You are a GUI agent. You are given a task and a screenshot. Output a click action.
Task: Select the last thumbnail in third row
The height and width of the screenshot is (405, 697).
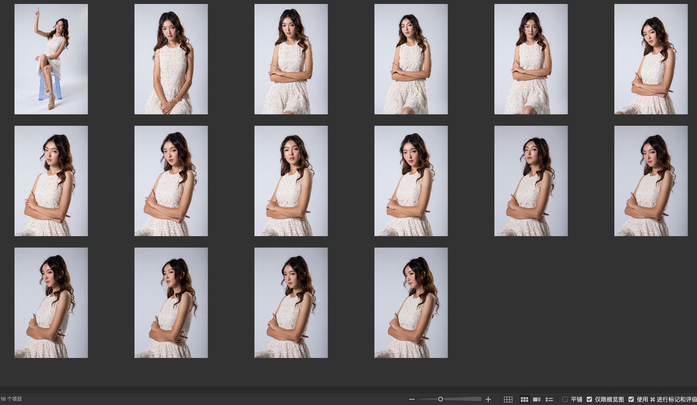point(411,303)
